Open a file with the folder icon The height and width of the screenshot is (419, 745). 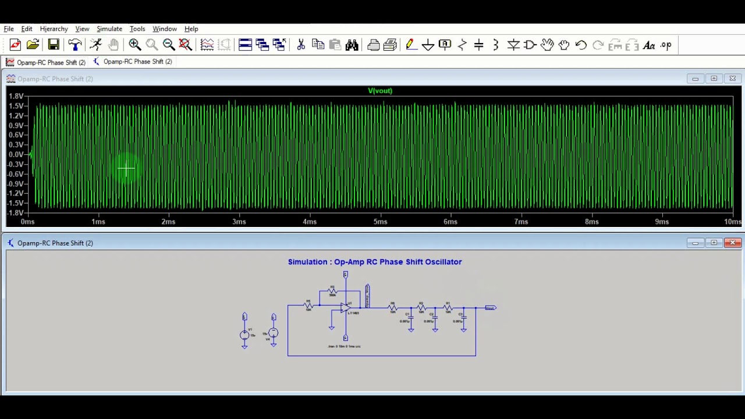pos(33,45)
